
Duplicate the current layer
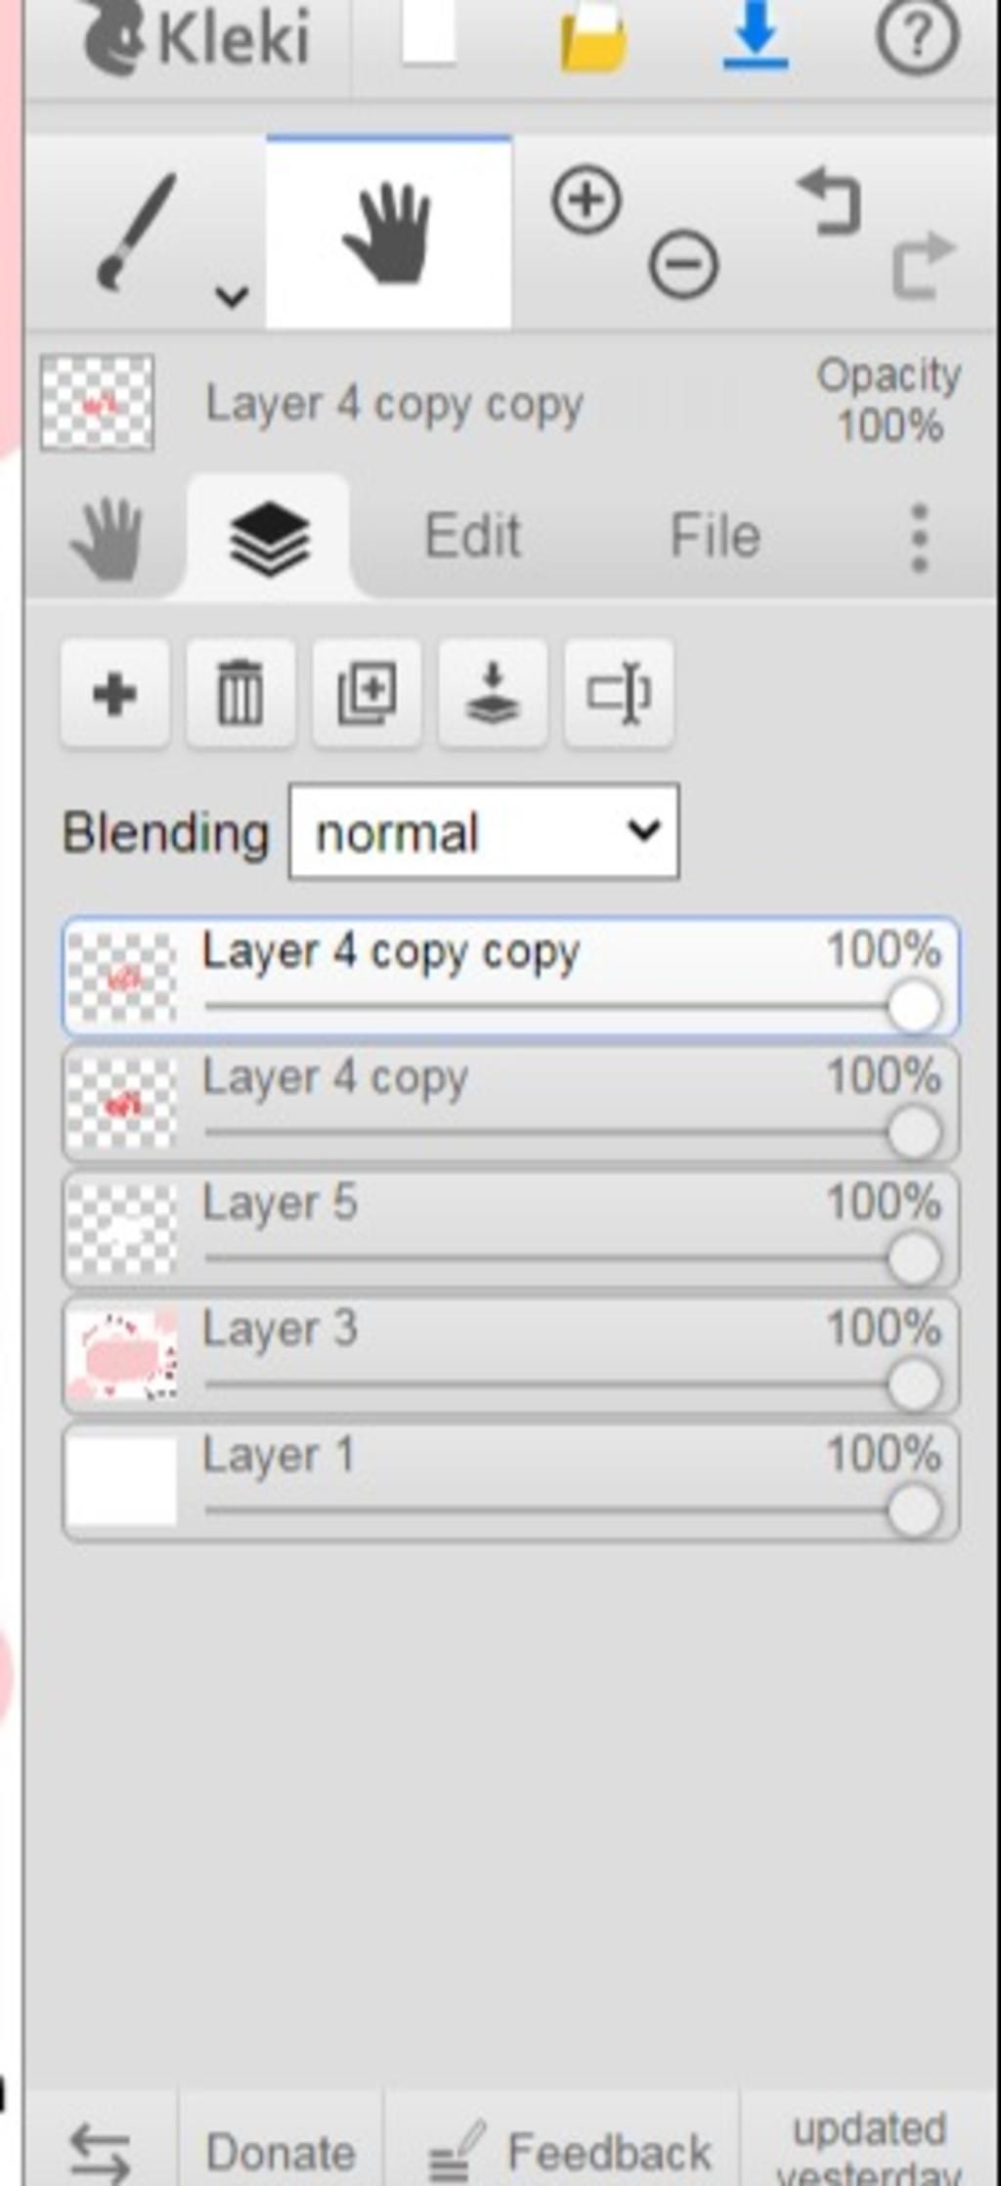coord(367,694)
